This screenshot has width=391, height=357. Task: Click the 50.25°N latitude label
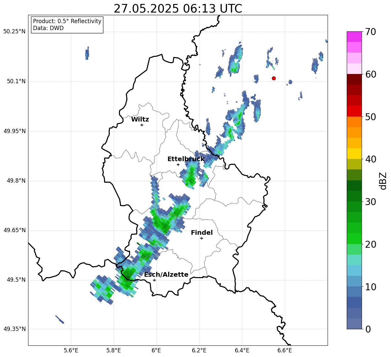15,32
